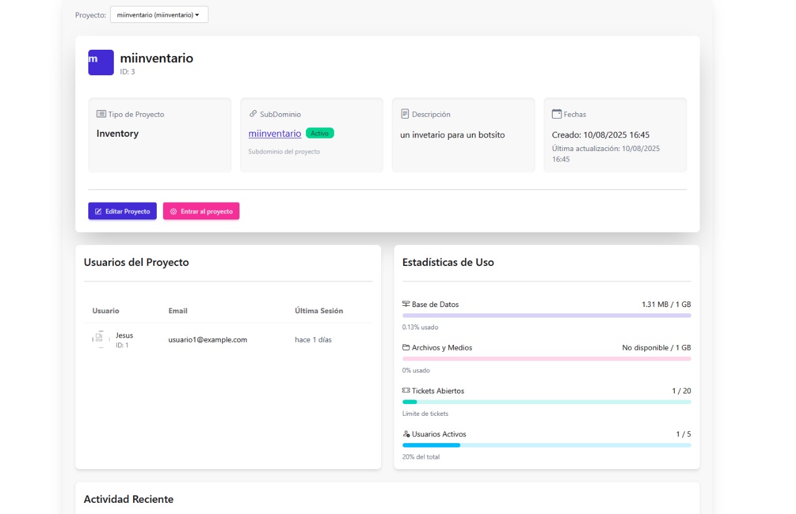Click the SubDominio chain link icon
Viewport: 796px width, 514px height.
coord(252,114)
